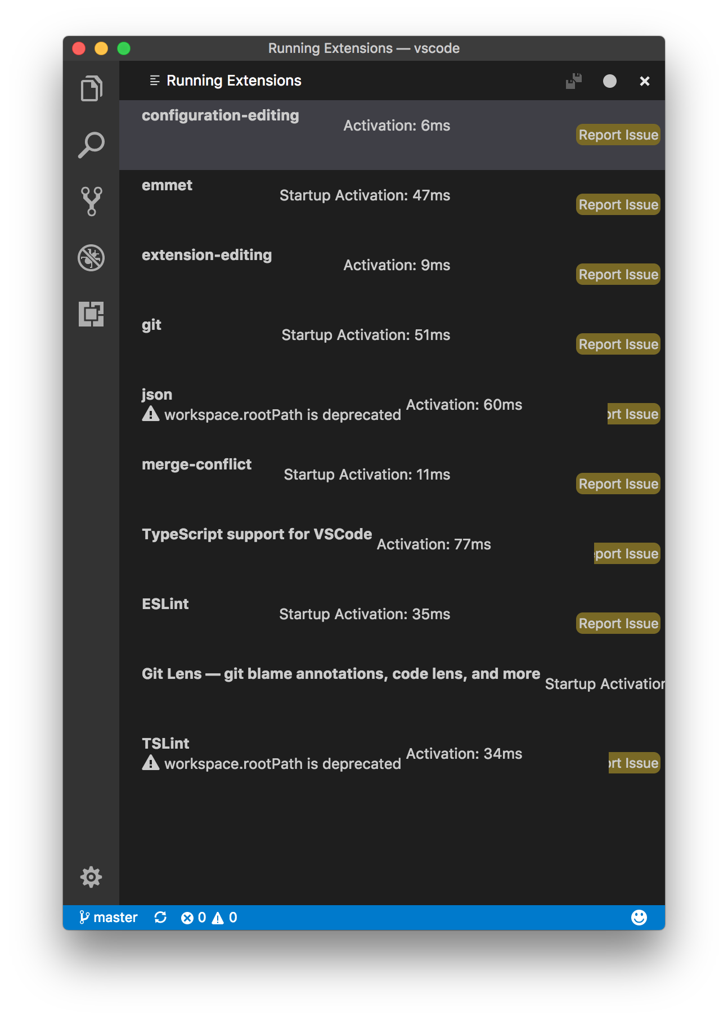
Task: Start profiling with the record circle icon
Action: tap(609, 80)
